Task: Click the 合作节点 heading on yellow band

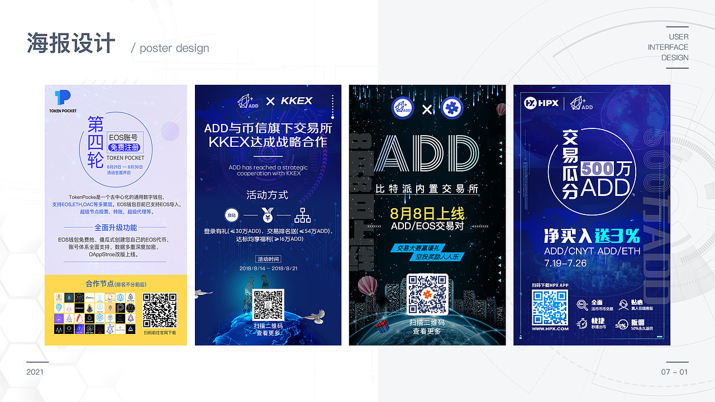Action: pyautogui.click(x=99, y=284)
